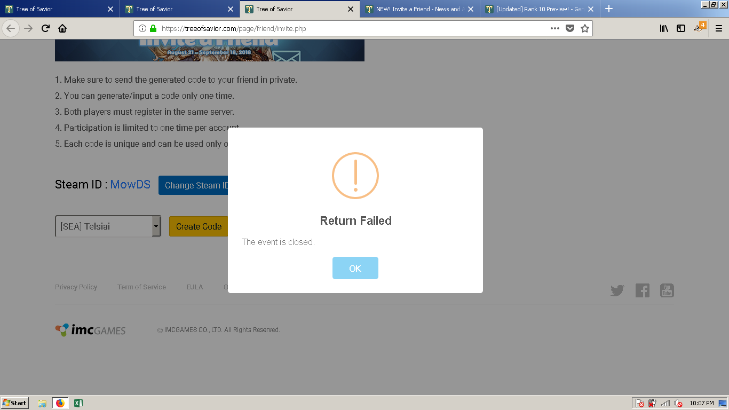The height and width of the screenshot is (410, 729).
Task: Open the Firefox hamburger menu
Action: pos(718,28)
